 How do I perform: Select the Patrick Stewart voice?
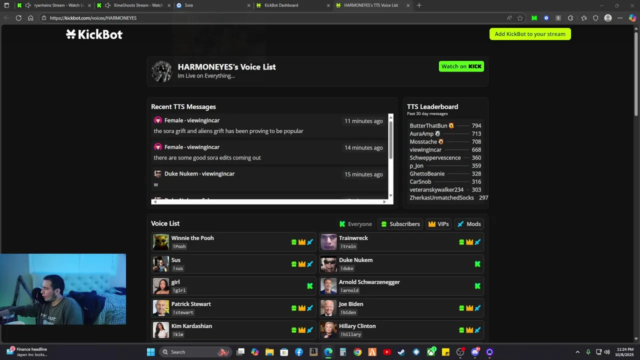(x=233, y=308)
